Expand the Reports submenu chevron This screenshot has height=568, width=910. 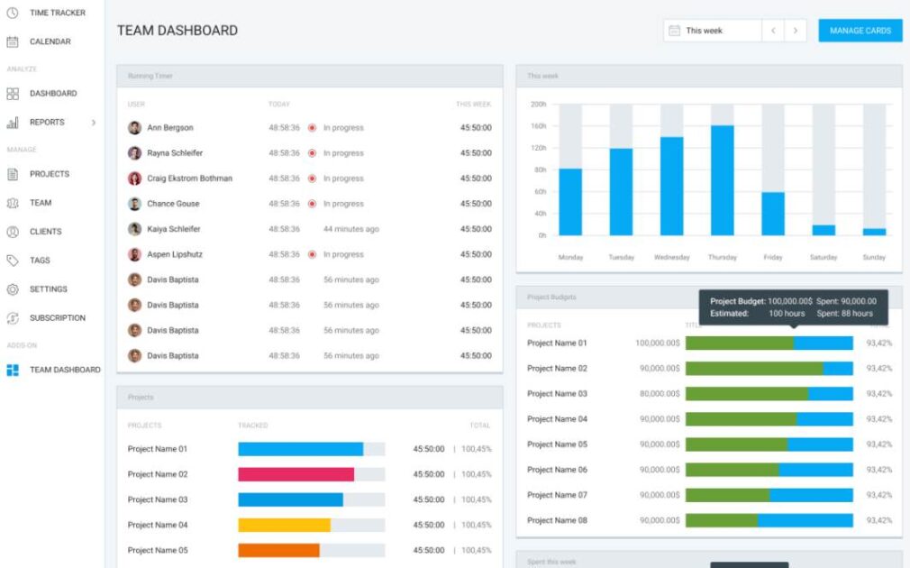(x=93, y=123)
